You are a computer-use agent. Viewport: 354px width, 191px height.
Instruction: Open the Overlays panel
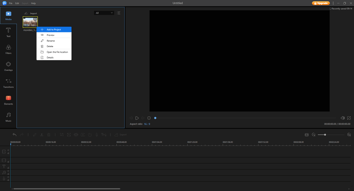click(x=8, y=66)
